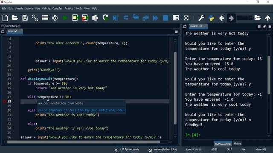Maximize the current pane icon
Viewport: 273px width, 153px height.
176,18
